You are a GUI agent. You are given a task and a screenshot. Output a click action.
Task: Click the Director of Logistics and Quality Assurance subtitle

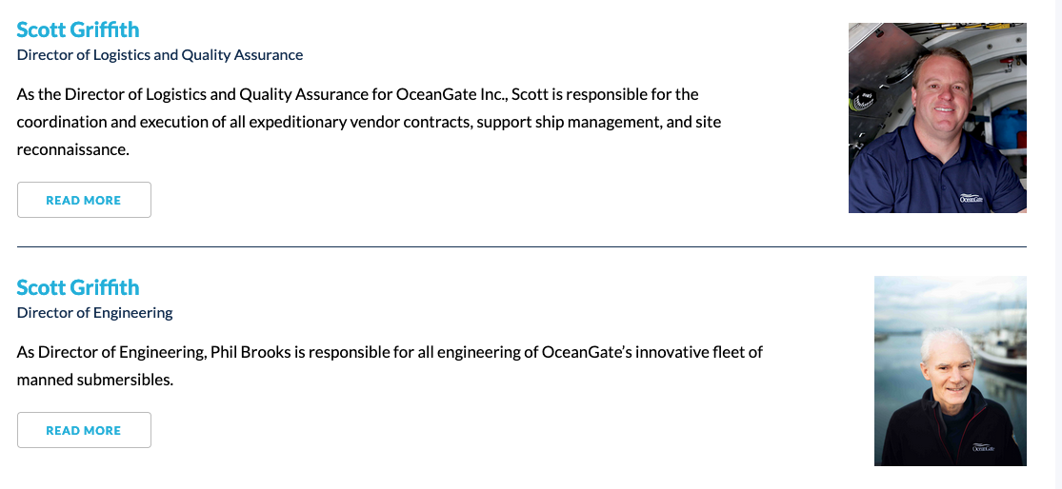tap(160, 55)
